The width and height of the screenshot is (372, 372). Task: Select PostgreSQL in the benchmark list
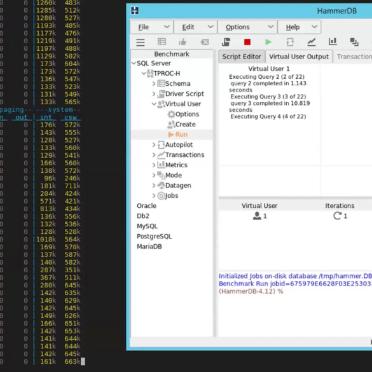click(x=155, y=237)
